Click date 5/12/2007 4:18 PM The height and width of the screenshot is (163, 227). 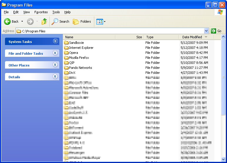[x=194, y=48]
